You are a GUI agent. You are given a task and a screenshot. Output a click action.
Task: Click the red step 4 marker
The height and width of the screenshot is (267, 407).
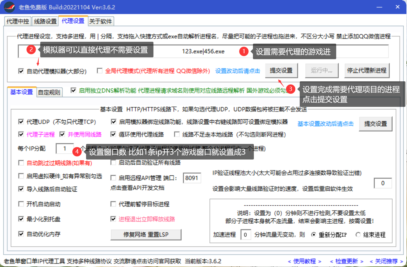pyautogui.click(x=77, y=152)
